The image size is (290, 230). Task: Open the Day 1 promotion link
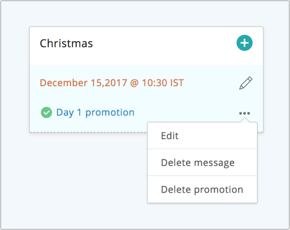tap(95, 113)
